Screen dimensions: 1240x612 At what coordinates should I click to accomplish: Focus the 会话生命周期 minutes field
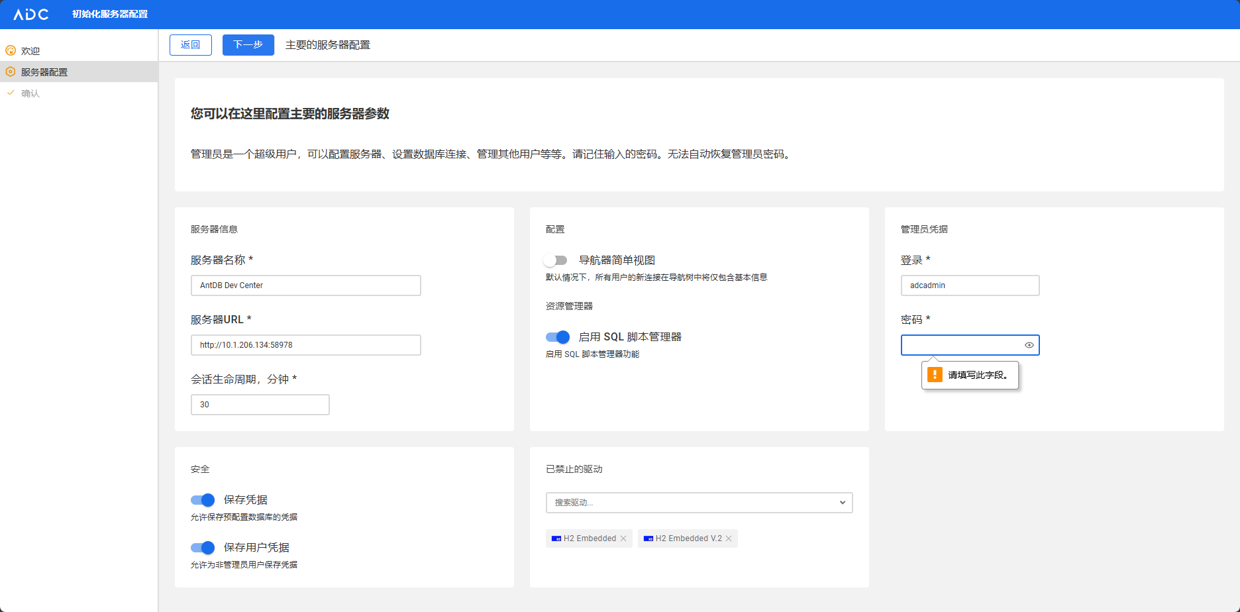260,405
